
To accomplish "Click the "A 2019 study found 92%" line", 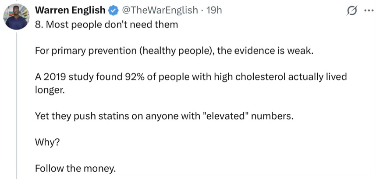I will (191, 77).
